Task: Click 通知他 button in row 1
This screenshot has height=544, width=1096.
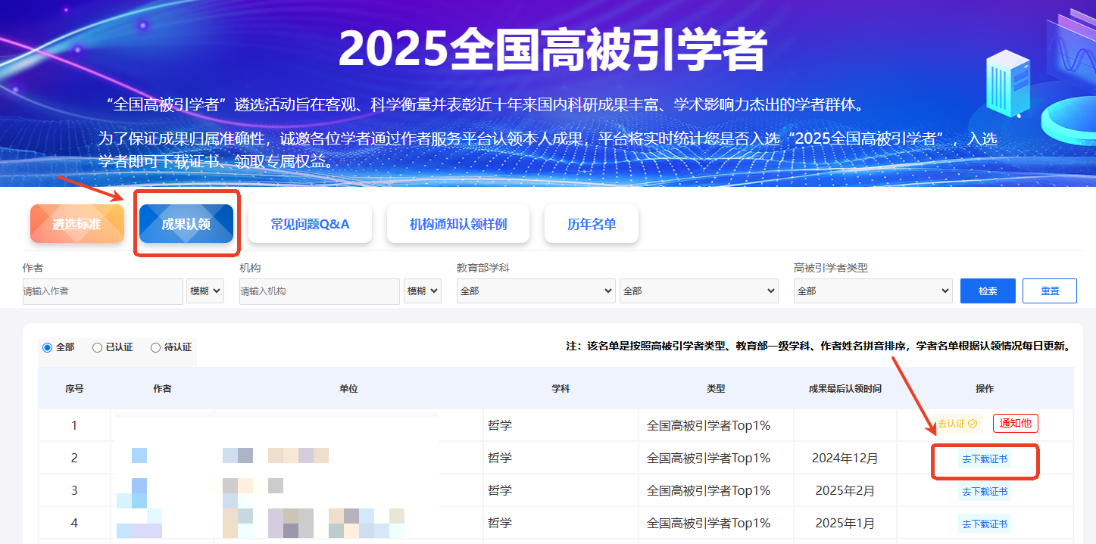Action: click(x=1015, y=424)
